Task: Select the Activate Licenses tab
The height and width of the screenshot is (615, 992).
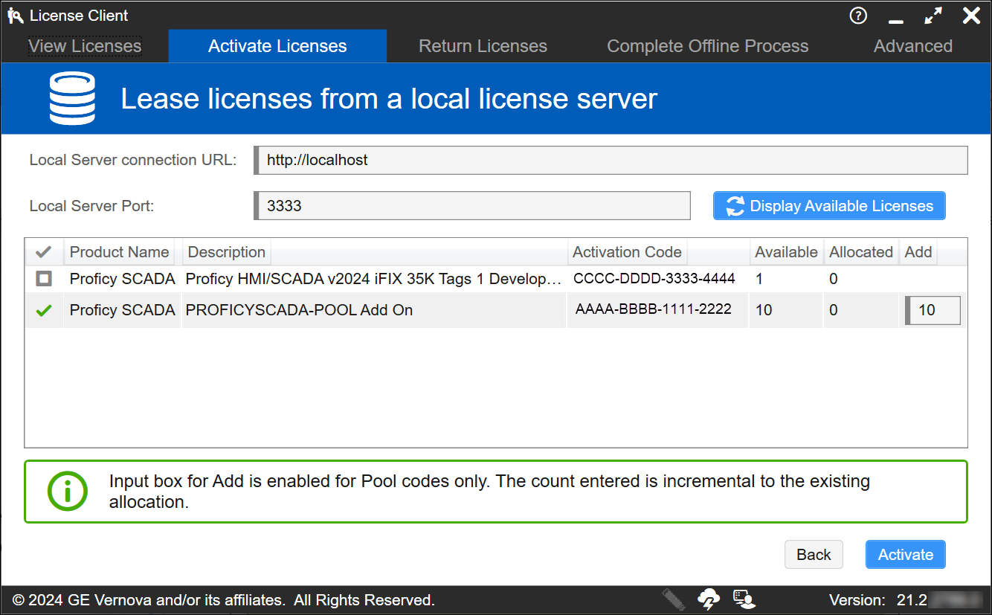Action: click(x=277, y=46)
